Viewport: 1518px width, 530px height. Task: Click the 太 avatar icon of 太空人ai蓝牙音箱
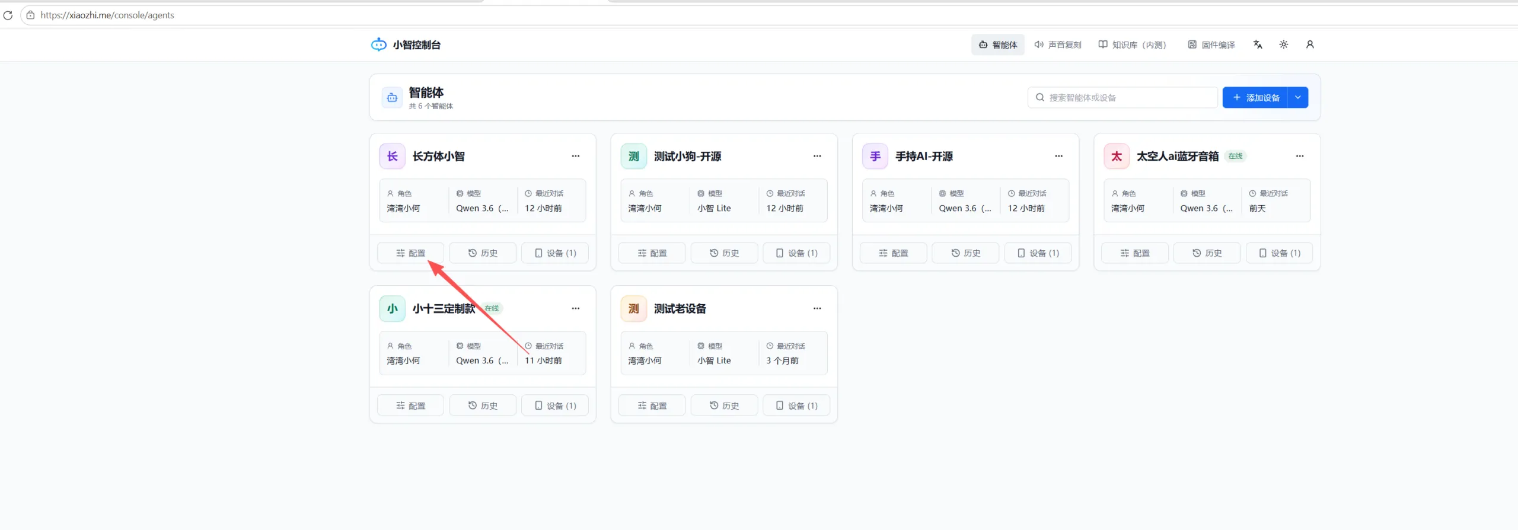[1117, 157]
